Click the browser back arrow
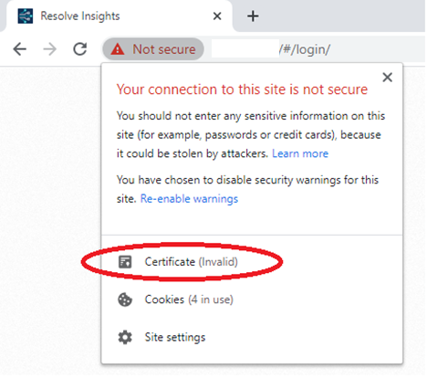 (x=20, y=49)
